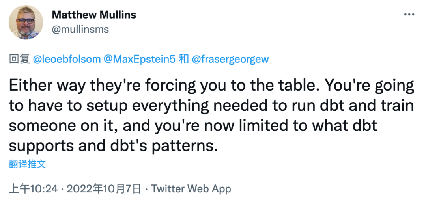
Task: Open the Twitter Web App source link
Action: point(191,189)
